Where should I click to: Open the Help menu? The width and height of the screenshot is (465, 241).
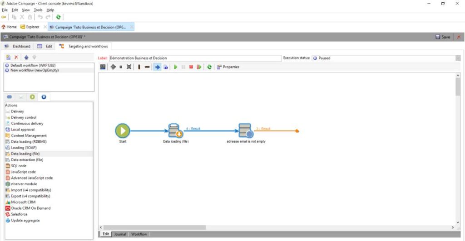pyautogui.click(x=50, y=10)
